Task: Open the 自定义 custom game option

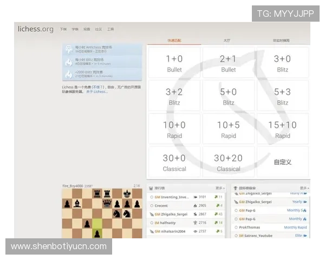Action: tap(283, 162)
